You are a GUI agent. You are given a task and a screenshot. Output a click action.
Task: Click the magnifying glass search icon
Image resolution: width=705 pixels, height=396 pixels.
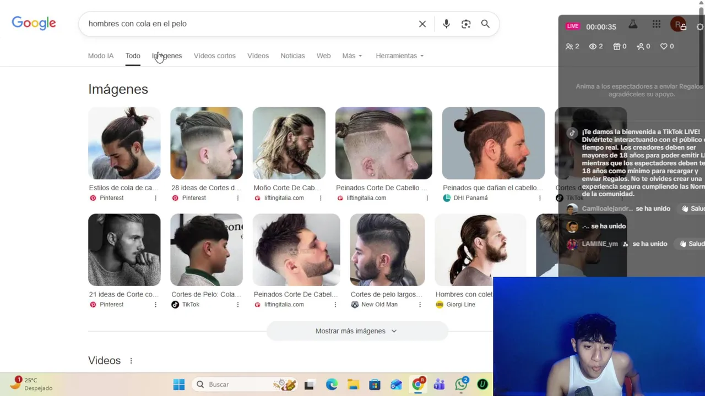pyautogui.click(x=485, y=24)
